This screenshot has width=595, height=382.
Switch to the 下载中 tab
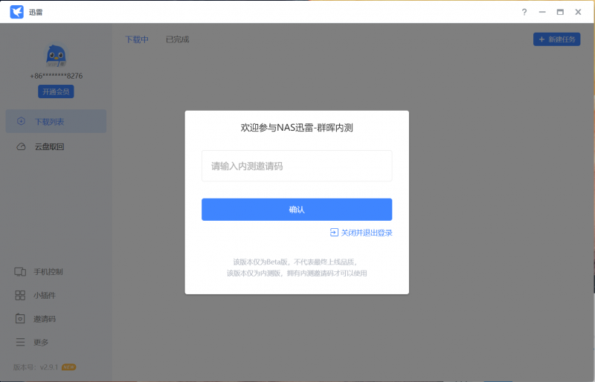point(137,39)
